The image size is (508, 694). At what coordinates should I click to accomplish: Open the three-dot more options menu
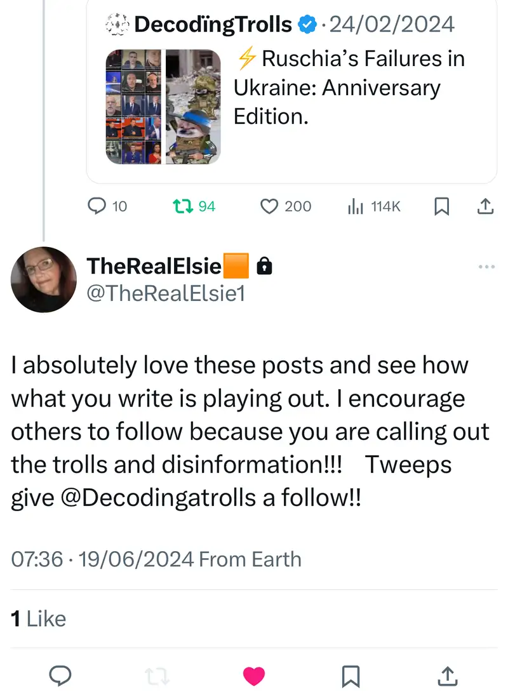coord(486,267)
